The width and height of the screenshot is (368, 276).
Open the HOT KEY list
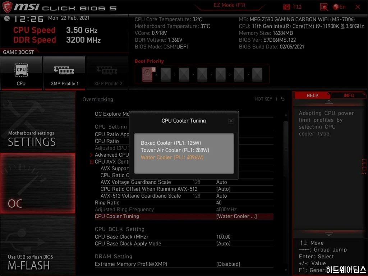[263, 99]
